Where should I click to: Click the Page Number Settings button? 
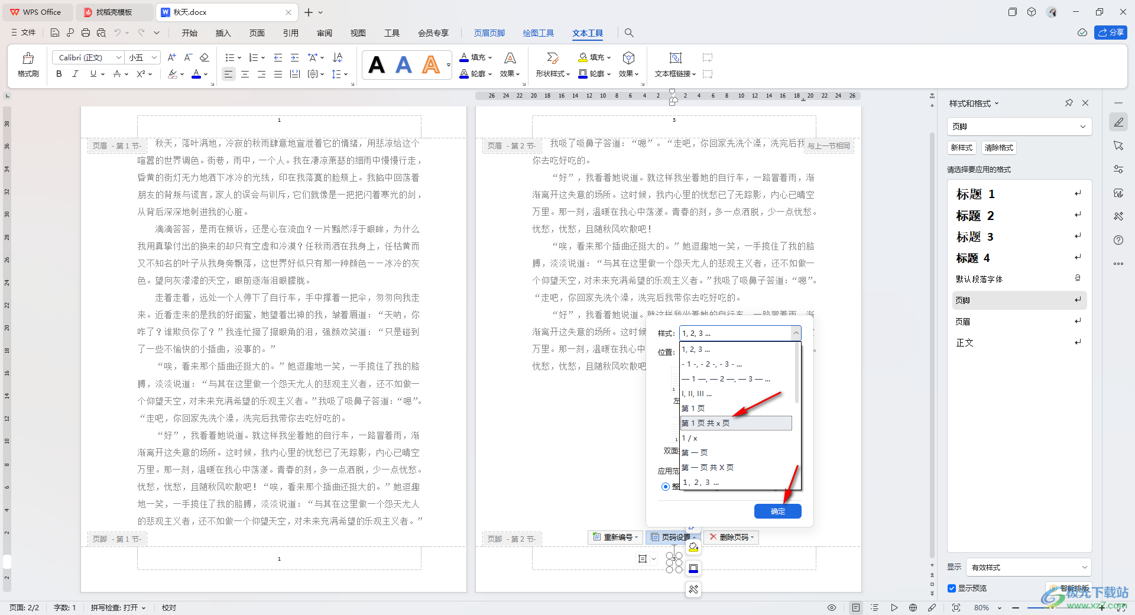point(673,537)
